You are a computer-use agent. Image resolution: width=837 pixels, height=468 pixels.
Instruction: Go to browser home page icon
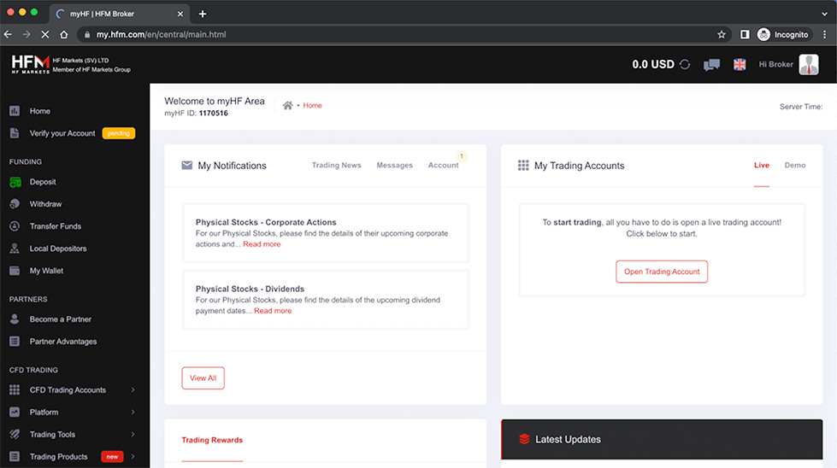[63, 35]
